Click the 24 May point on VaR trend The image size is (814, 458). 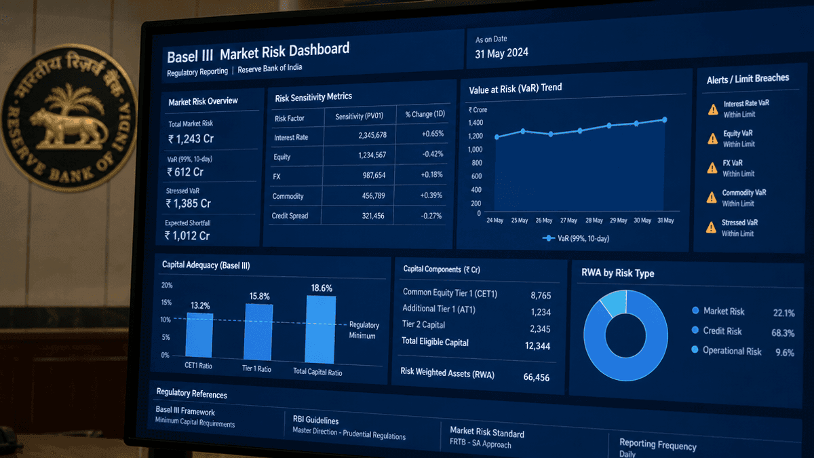(x=497, y=137)
